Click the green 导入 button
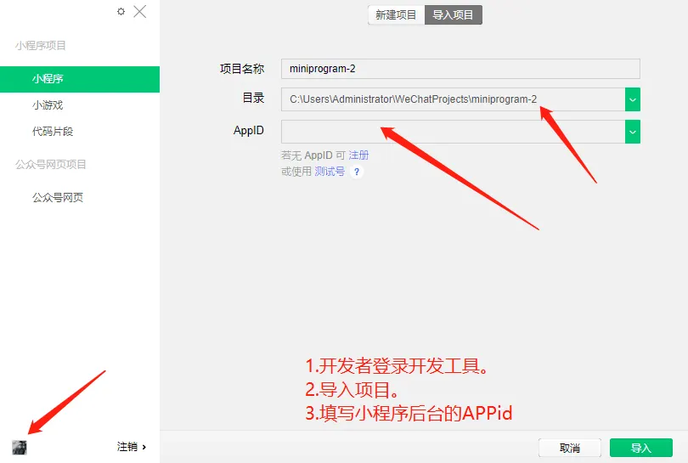688x463 pixels. [x=641, y=448]
